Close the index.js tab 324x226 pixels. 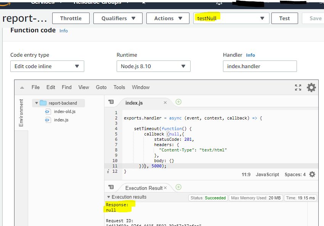tap(165, 102)
